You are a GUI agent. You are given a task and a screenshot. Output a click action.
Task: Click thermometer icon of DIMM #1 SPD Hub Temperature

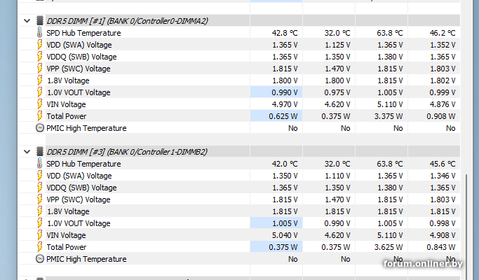click(x=39, y=33)
